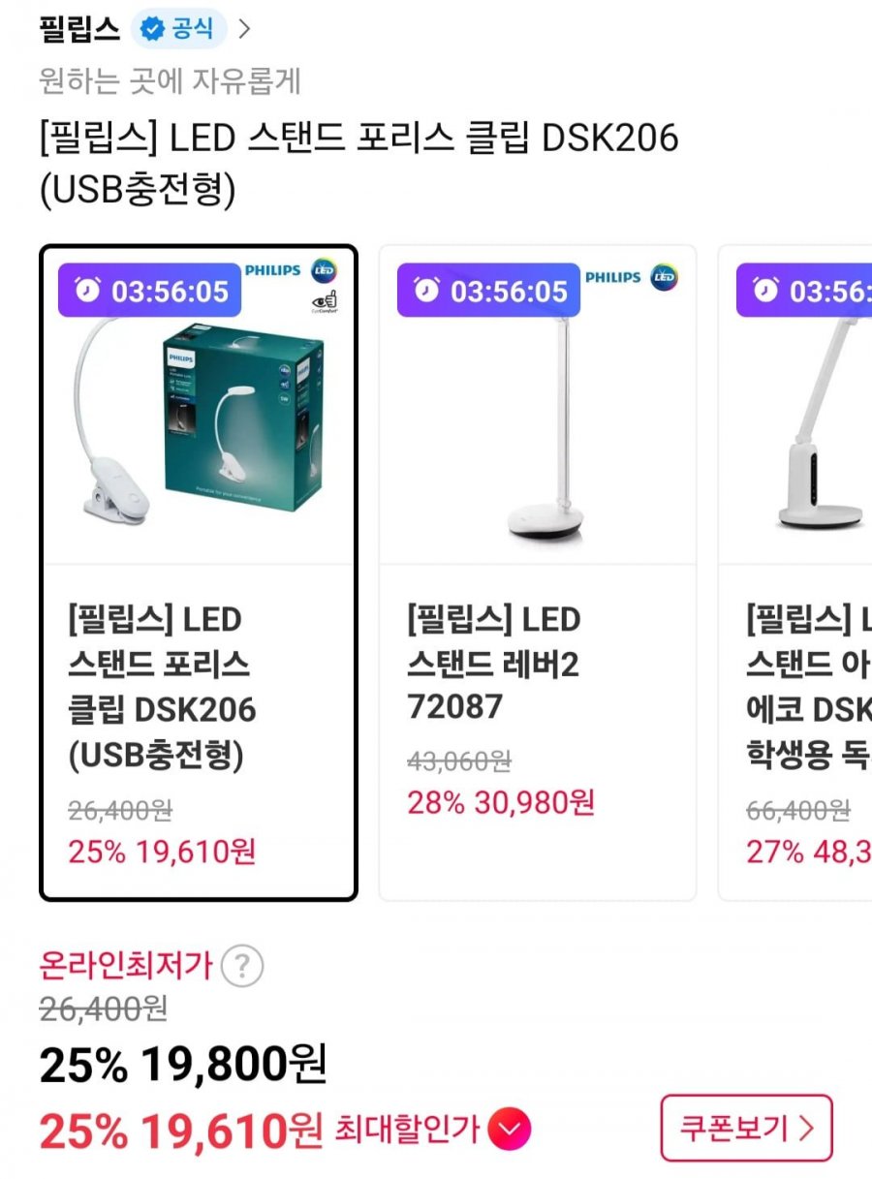Tap the alarm clock icon on first timer
The width and height of the screenshot is (872, 1179).
[x=87, y=291]
